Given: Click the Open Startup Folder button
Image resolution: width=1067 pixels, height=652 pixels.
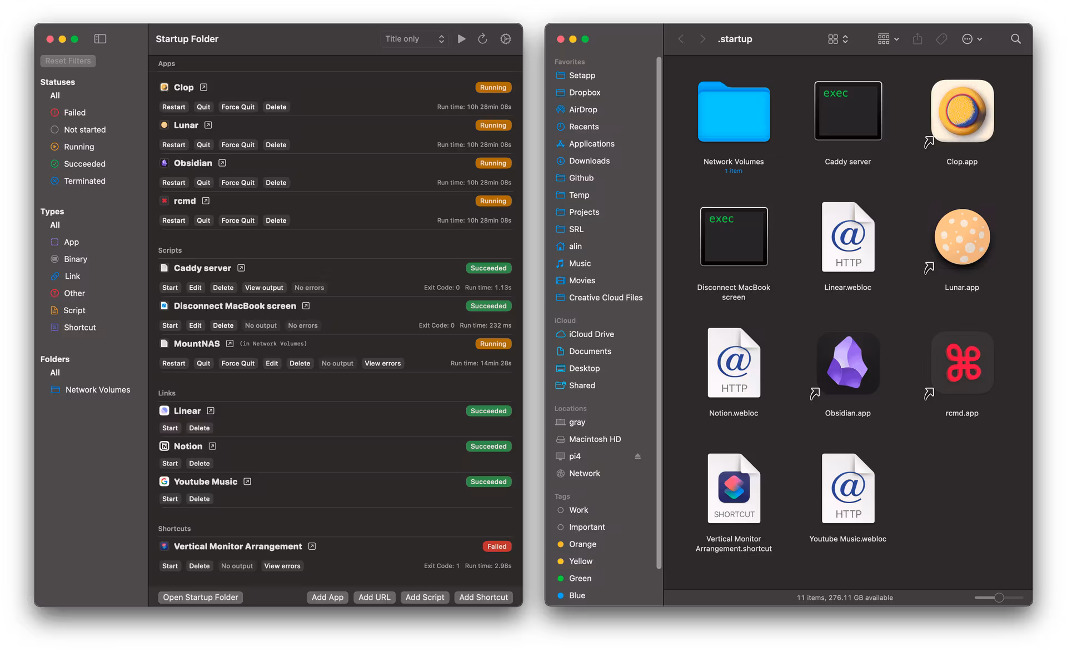Looking at the screenshot, I should tap(200, 597).
